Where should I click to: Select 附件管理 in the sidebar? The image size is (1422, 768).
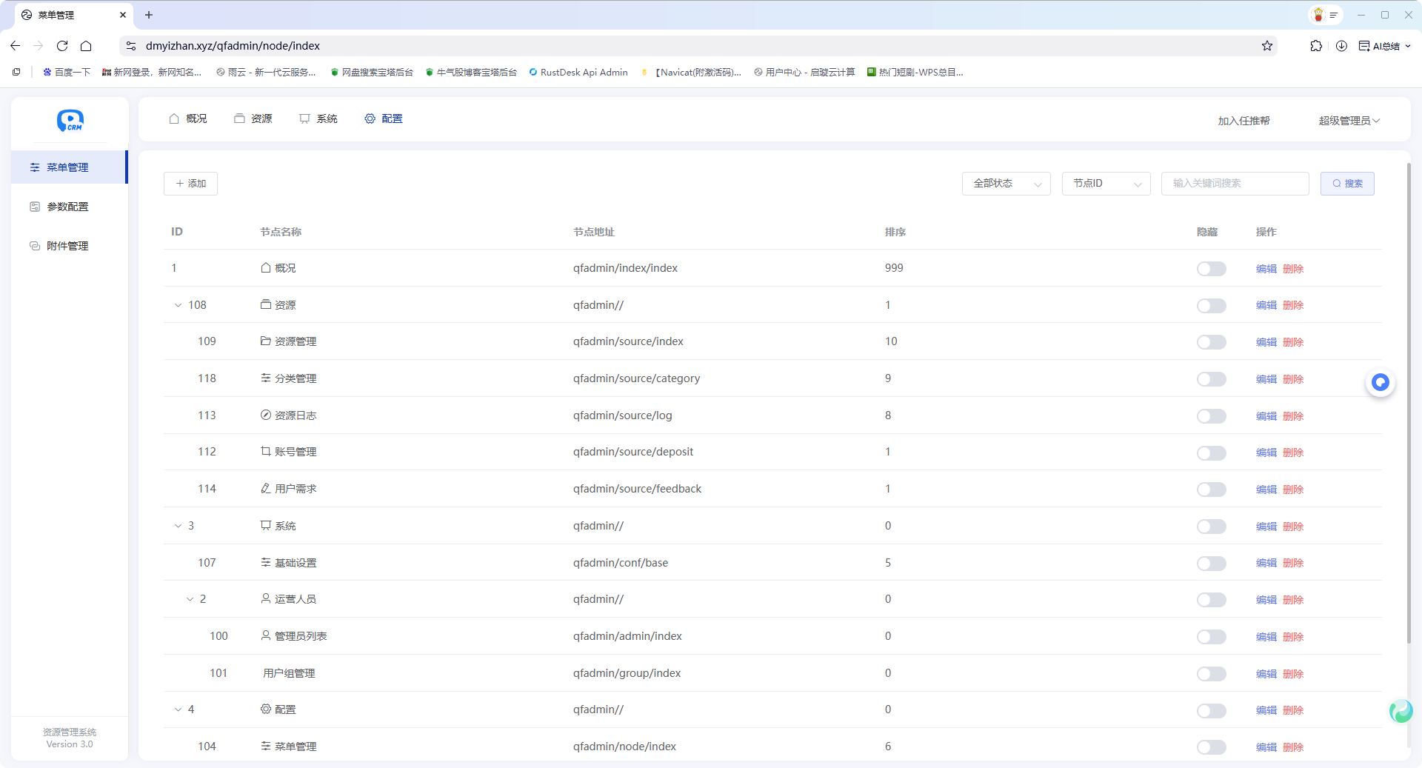point(69,246)
